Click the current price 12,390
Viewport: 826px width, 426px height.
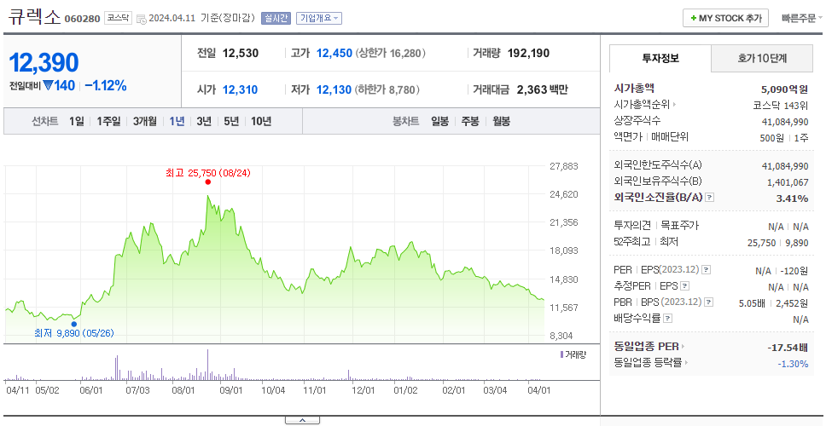click(x=44, y=62)
